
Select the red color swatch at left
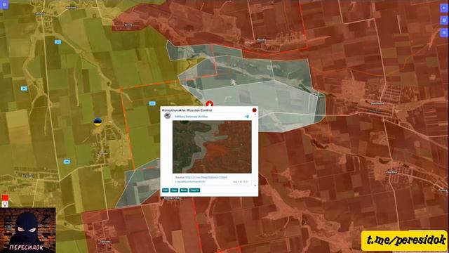pos(5,197)
